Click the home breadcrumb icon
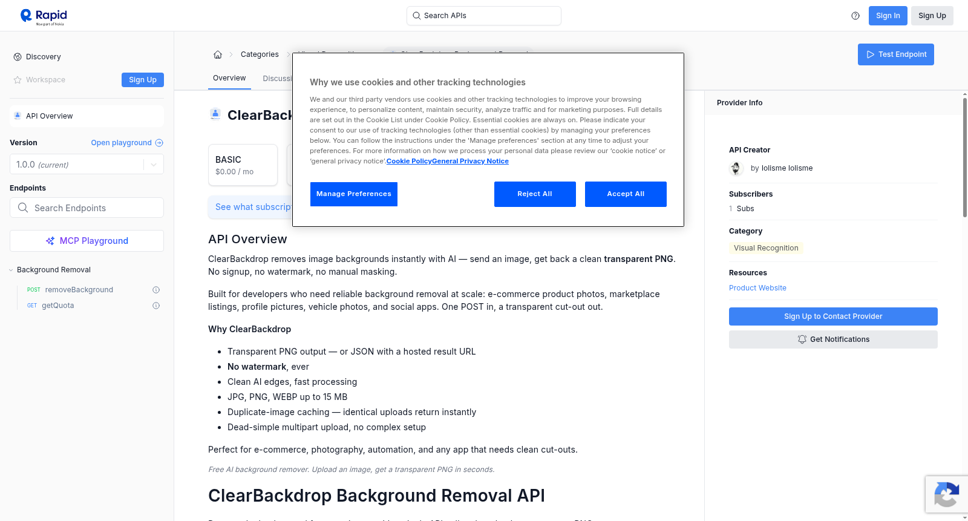Image resolution: width=968 pixels, height=521 pixels. pos(218,54)
